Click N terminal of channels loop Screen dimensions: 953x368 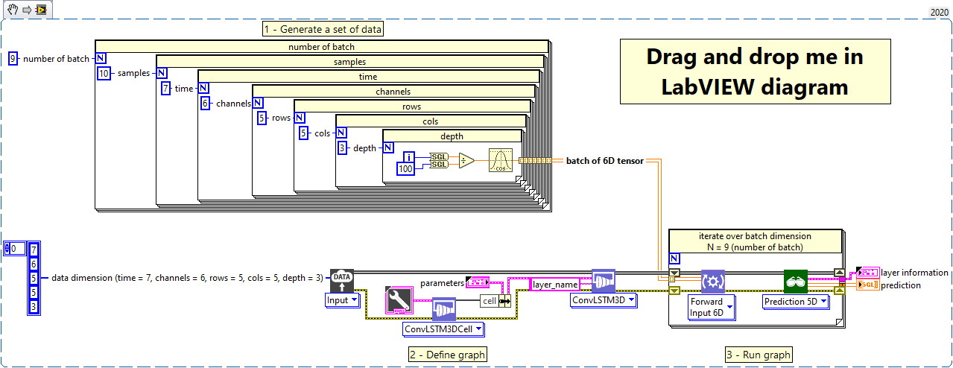258,103
